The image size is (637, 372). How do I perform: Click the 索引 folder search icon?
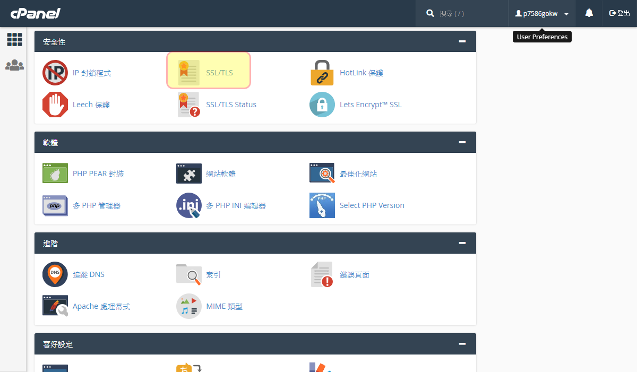point(189,274)
